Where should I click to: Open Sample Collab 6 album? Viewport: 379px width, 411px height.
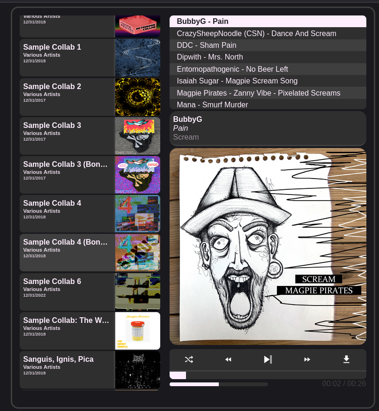click(67, 291)
